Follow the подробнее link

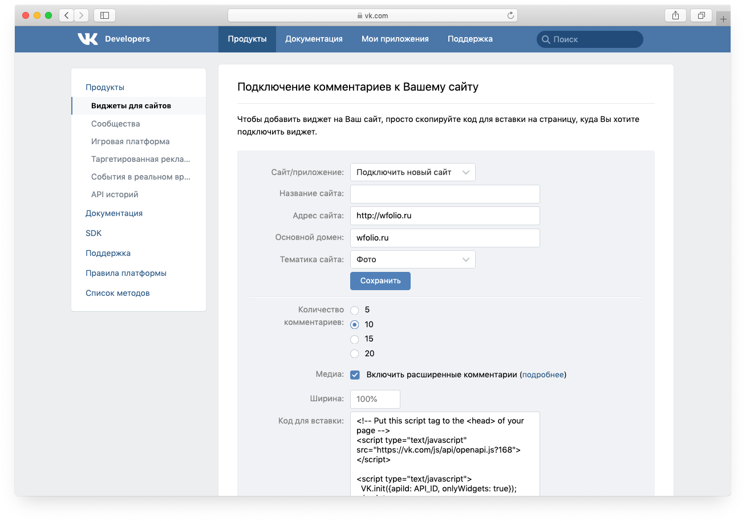543,375
